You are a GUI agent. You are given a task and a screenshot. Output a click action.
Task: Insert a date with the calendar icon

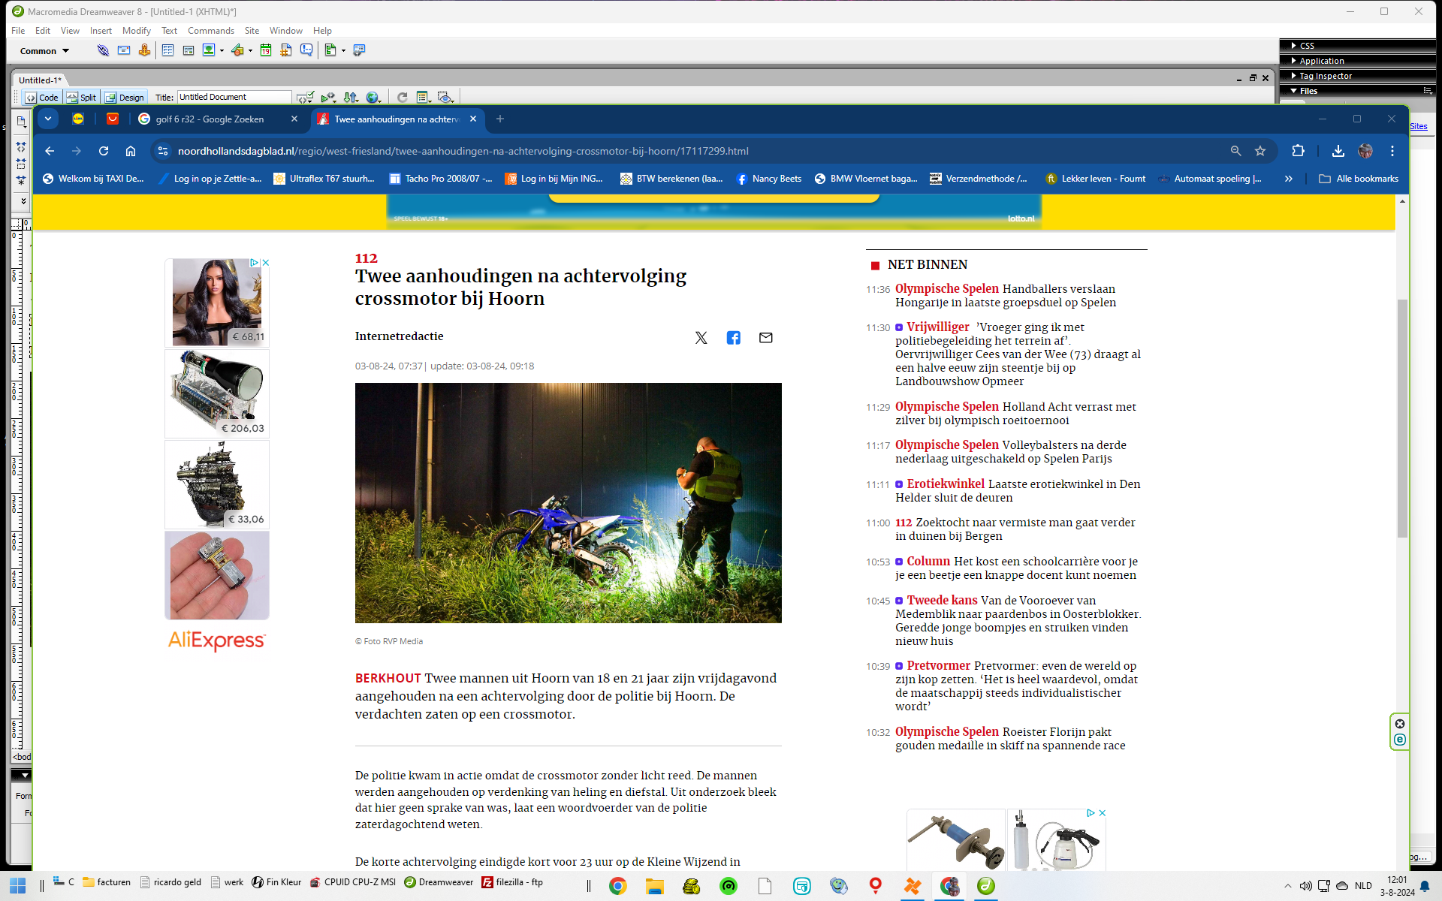coord(265,50)
